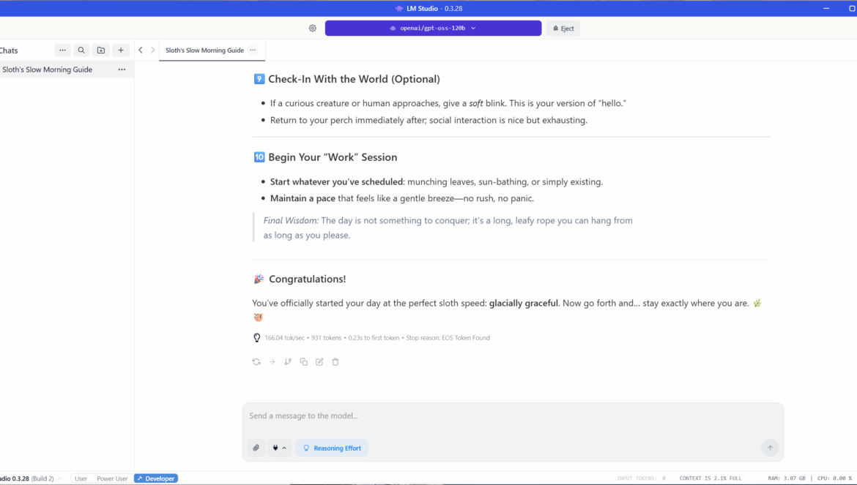Switch to Power User mode

112,478
